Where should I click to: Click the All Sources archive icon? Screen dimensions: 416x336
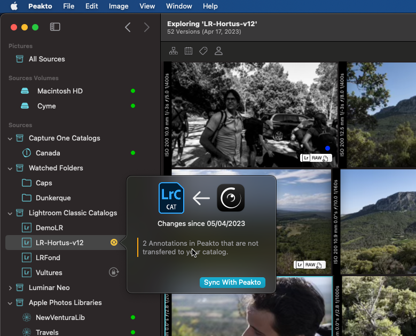tap(20, 59)
